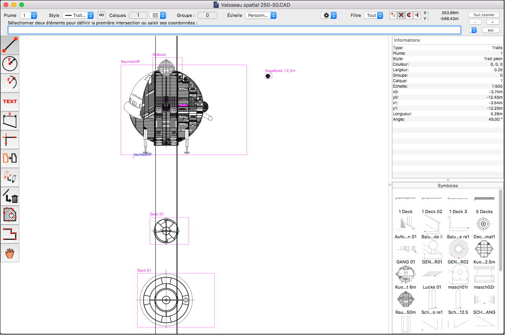Screen dimensions: 505x335
Task: Select the TEXT tool
Action: coord(10,101)
